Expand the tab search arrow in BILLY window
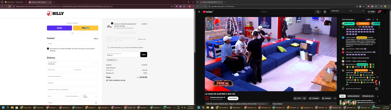Screen dimensions: 391x110 tap(2, 2)
